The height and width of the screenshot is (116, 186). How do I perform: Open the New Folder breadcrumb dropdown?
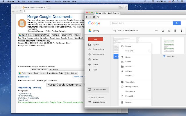pos(131,30)
